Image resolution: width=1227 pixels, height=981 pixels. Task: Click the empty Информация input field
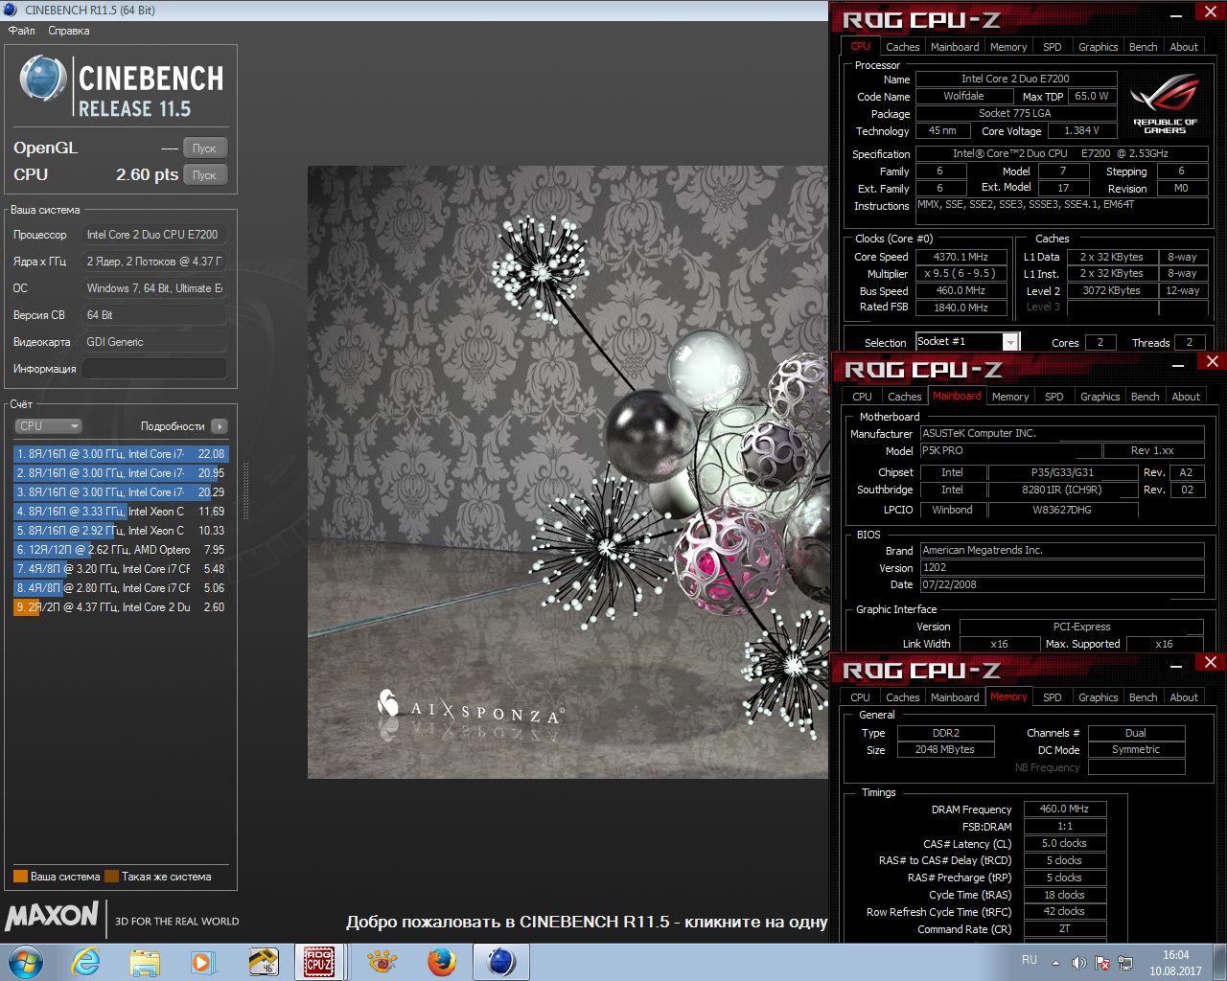click(x=154, y=369)
